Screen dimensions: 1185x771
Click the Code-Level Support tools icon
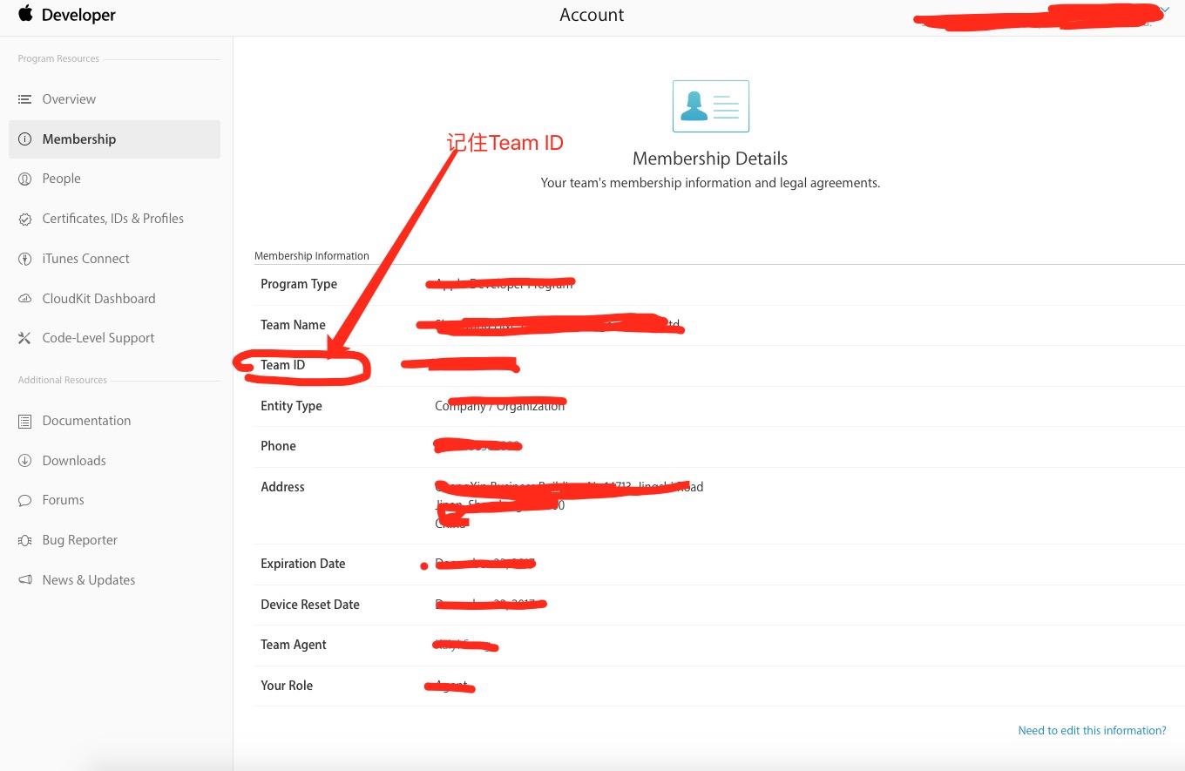tap(24, 338)
